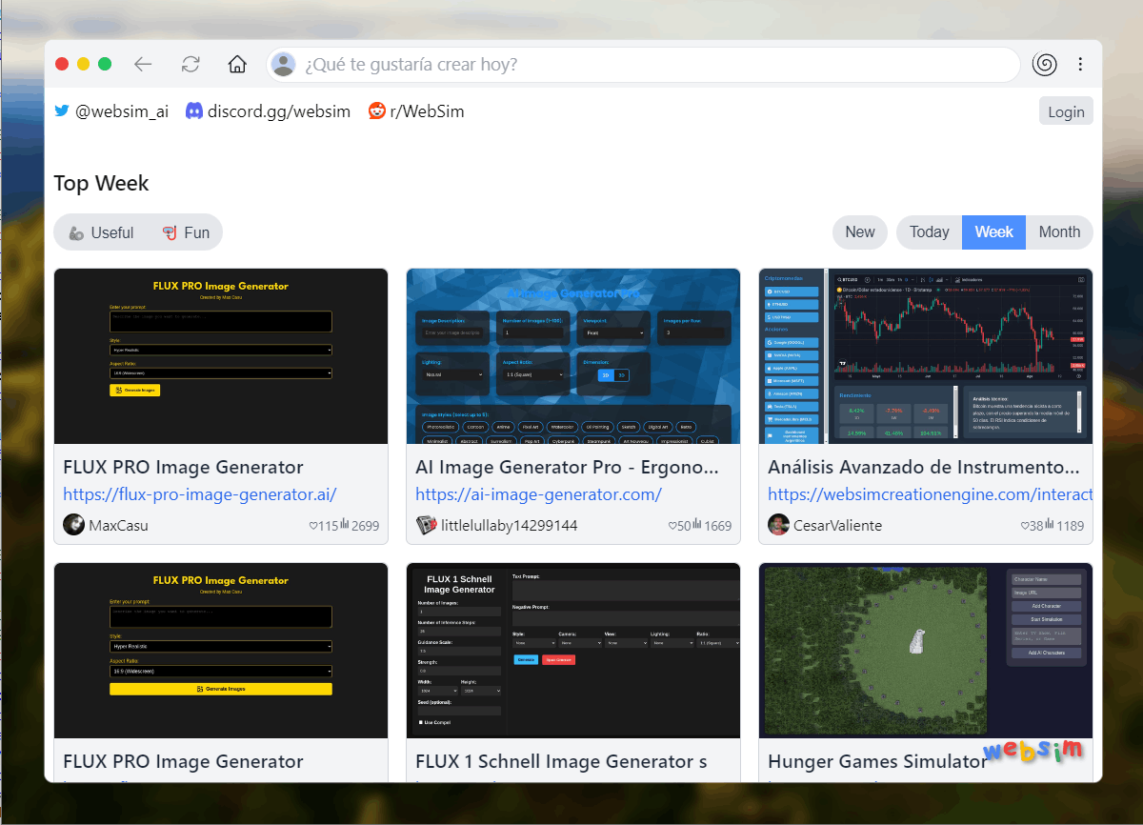
Task: Open the home page icon
Action: tap(237, 64)
